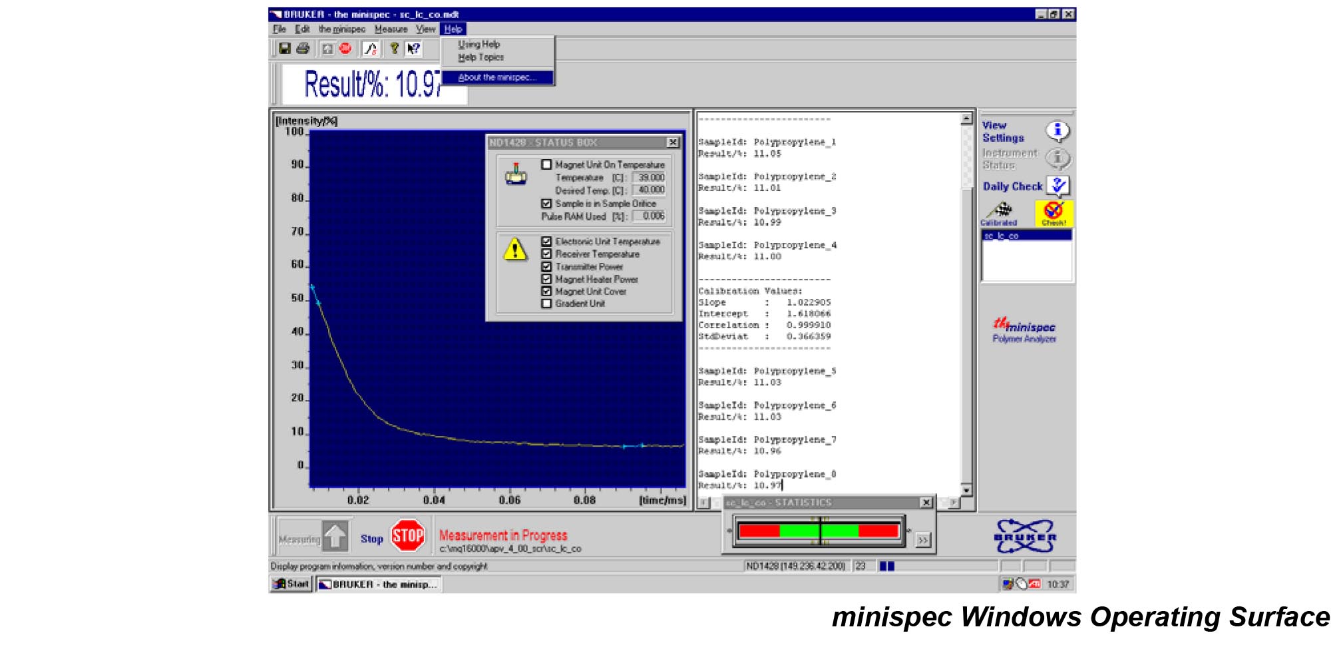Open the Edit menu

point(302,29)
